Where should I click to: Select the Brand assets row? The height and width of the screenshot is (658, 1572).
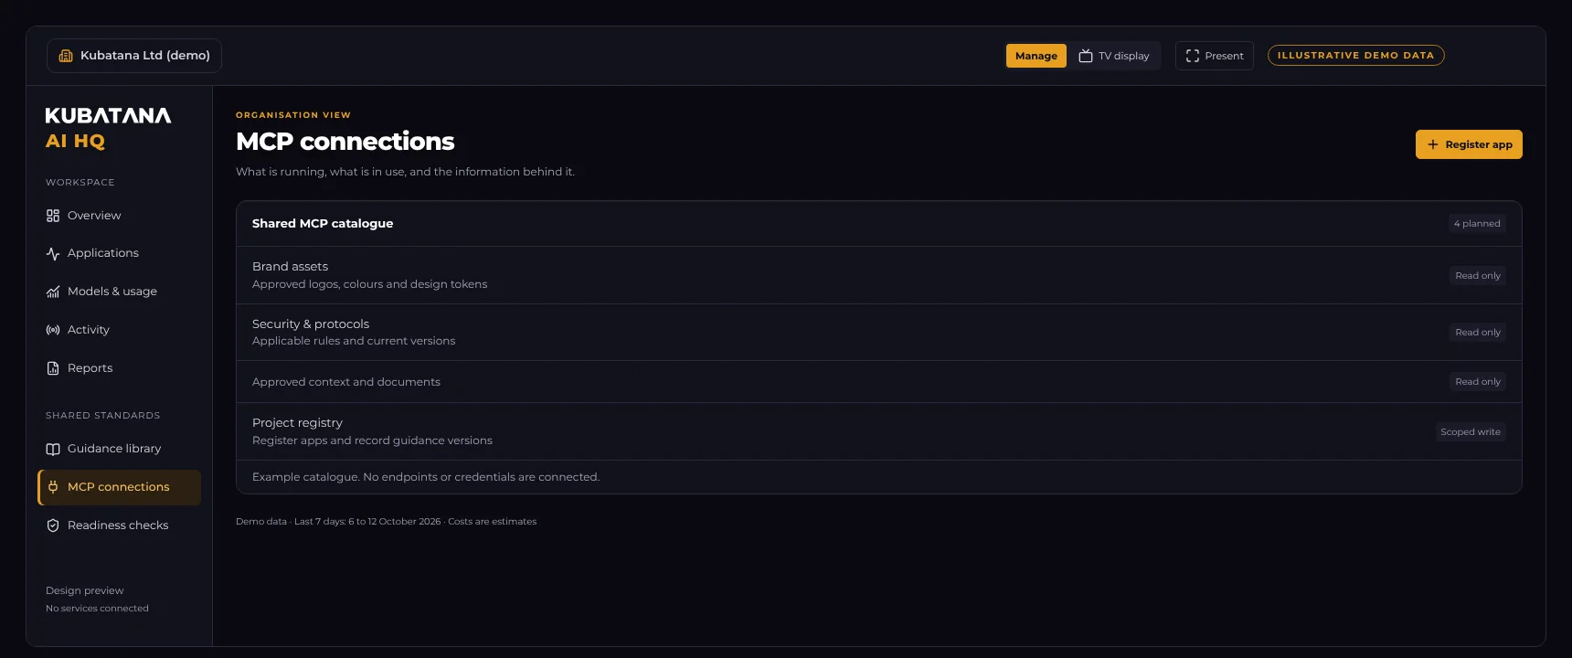(x=879, y=275)
